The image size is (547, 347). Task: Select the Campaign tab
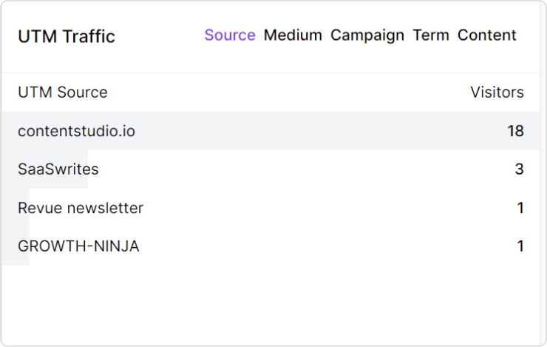[x=367, y=36]
